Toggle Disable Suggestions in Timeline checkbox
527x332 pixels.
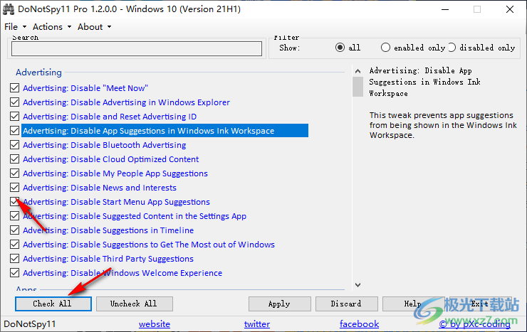[x=14, y=230]
